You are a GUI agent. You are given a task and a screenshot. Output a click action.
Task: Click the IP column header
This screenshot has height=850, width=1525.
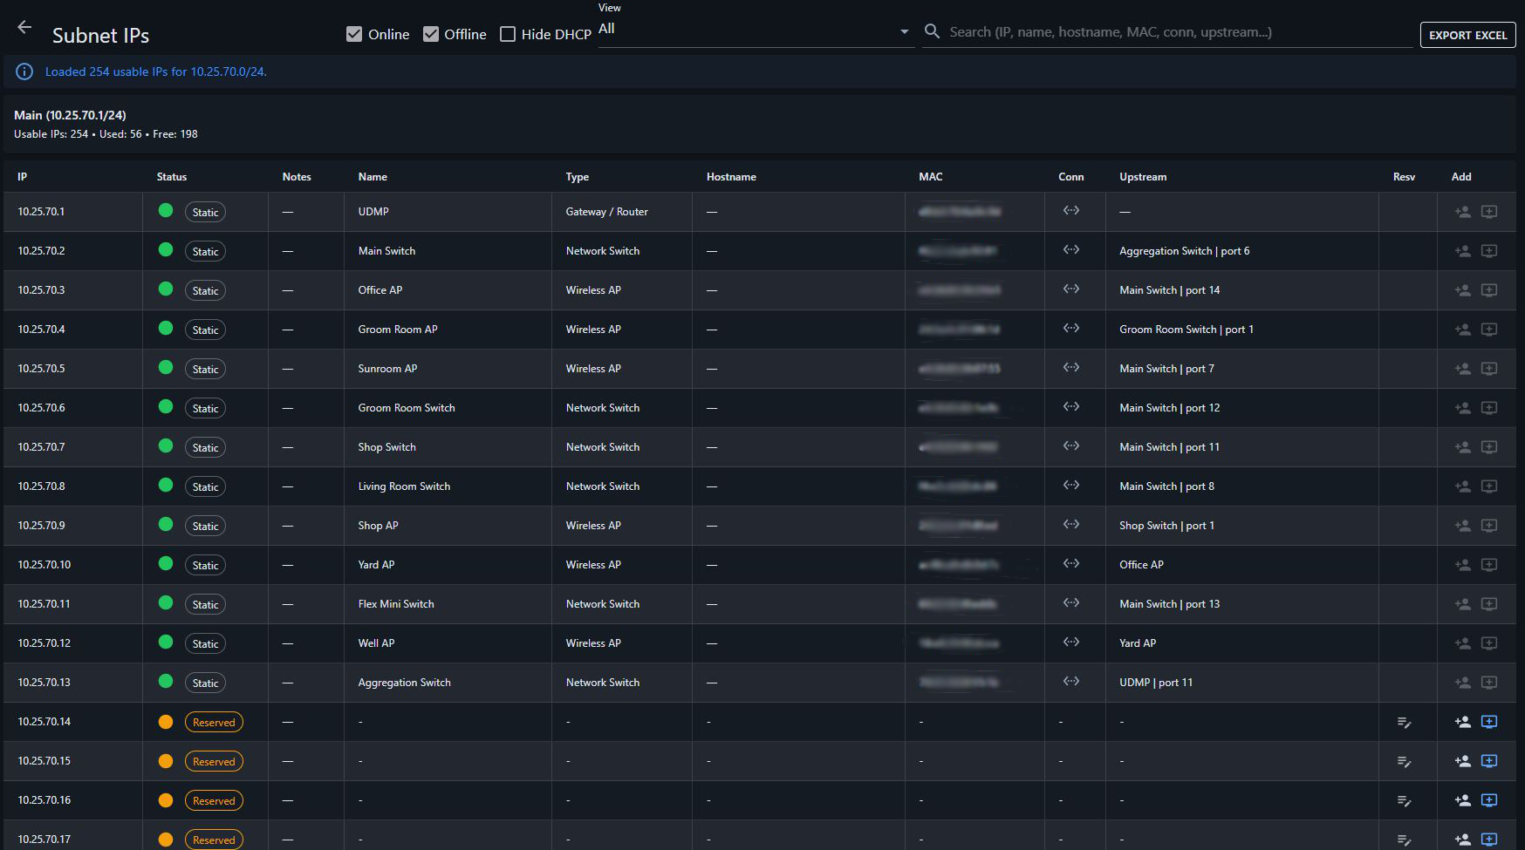click(23, 177)
